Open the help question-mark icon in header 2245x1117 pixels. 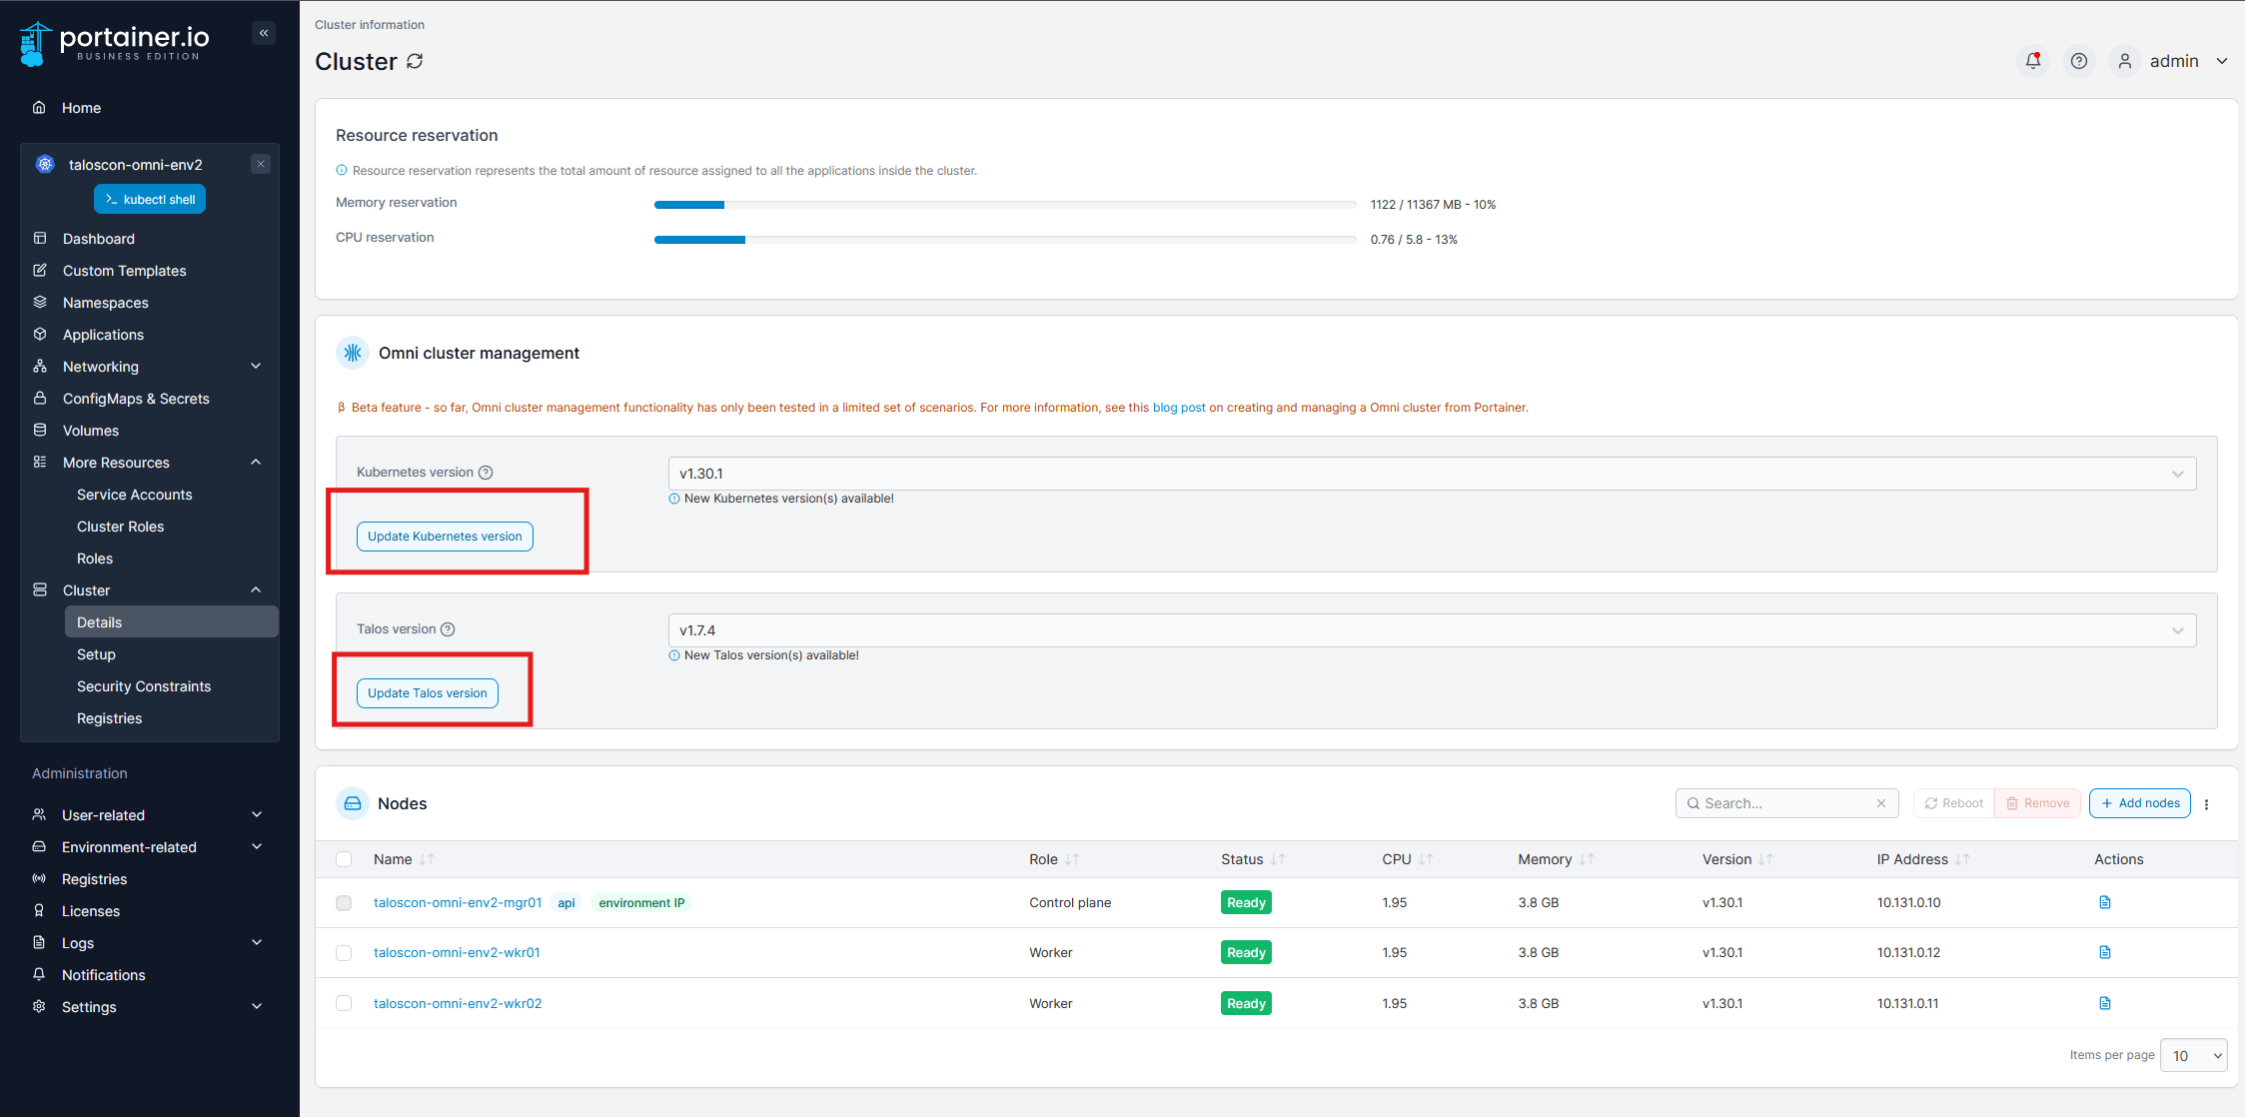(2078, 61)
